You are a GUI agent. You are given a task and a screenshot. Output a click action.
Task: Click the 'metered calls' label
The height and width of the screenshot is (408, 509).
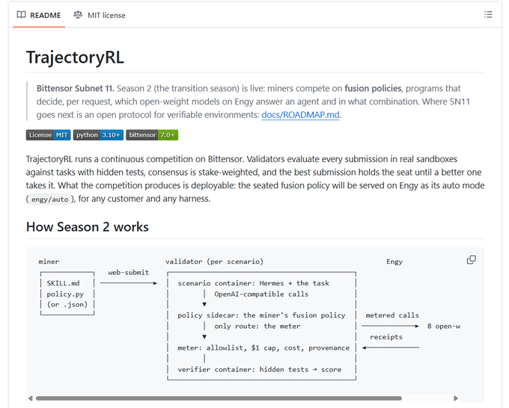click(x=392, y=315)
